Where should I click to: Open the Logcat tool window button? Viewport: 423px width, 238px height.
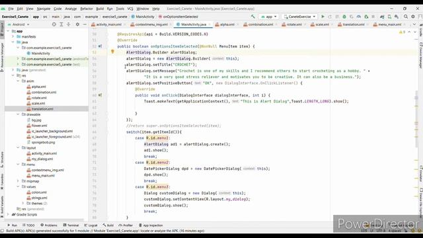[x=91, y=225]
